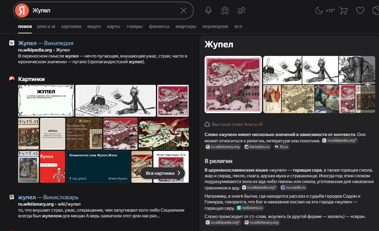Switch to the карты tab
This screenshot has width=379, height=231.
114,26
